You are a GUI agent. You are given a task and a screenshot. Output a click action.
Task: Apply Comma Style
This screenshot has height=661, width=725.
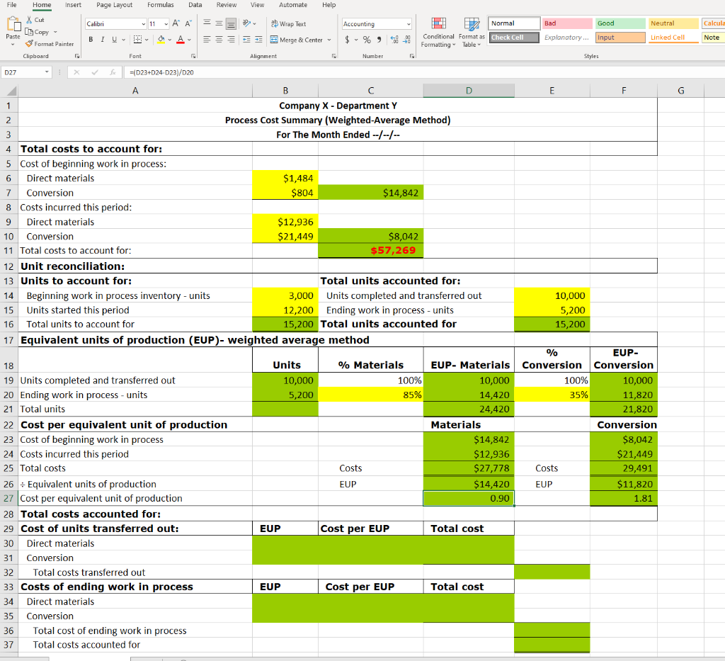tap(379, 40)
